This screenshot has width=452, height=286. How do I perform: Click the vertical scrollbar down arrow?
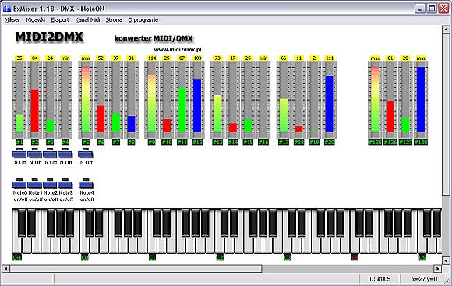point(446,260)
